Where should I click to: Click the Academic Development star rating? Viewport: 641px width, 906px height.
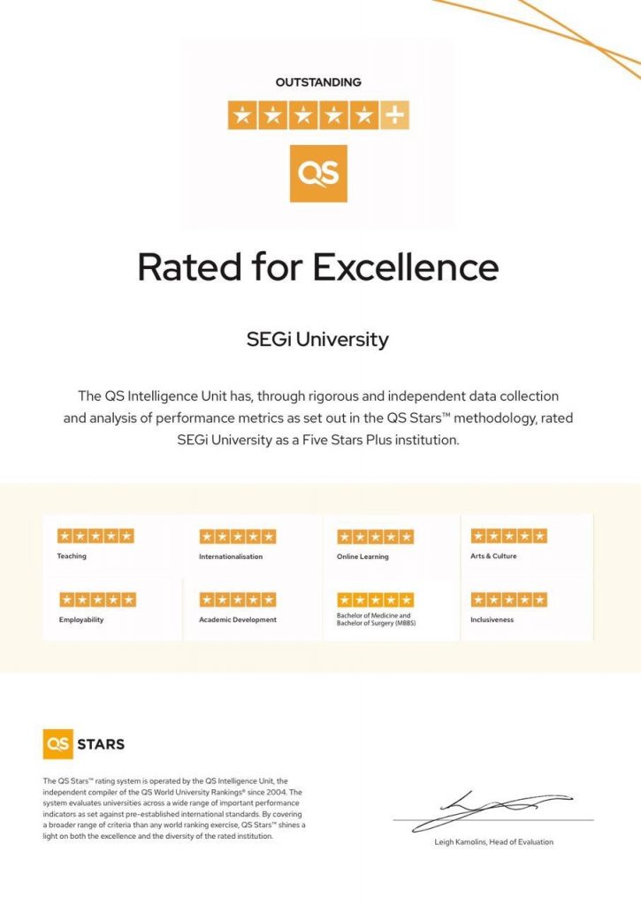238,600
